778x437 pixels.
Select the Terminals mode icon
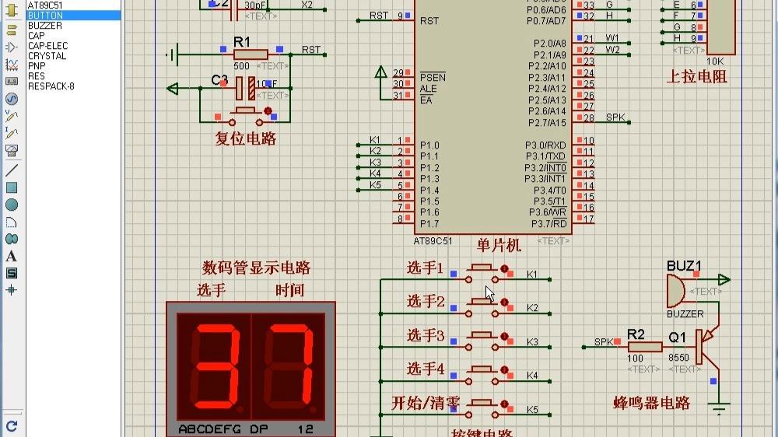12,30
